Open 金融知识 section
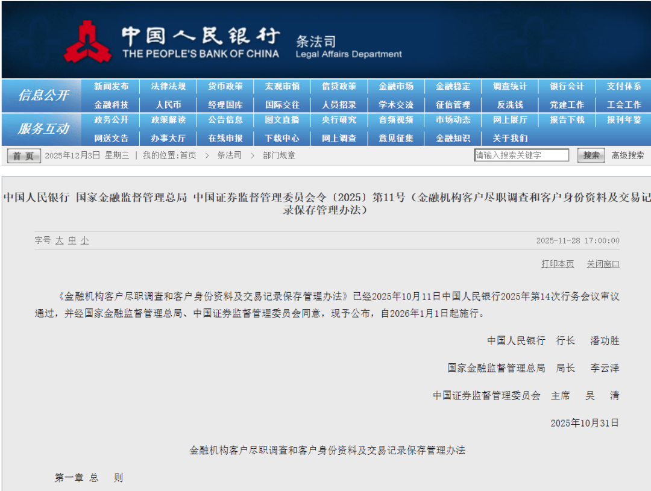 453,139
